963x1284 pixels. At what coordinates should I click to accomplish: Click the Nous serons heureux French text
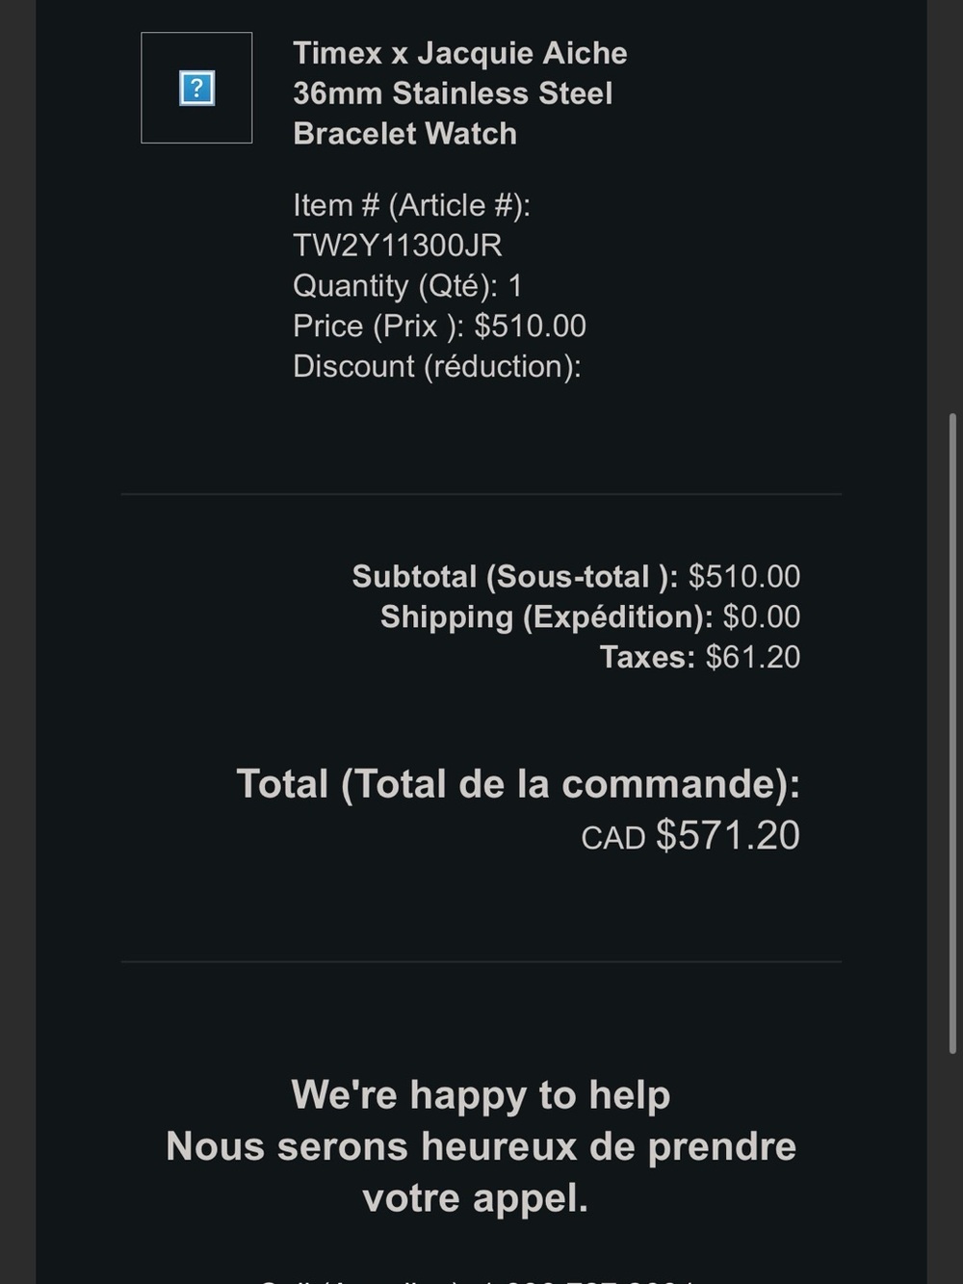[481, 1172]
